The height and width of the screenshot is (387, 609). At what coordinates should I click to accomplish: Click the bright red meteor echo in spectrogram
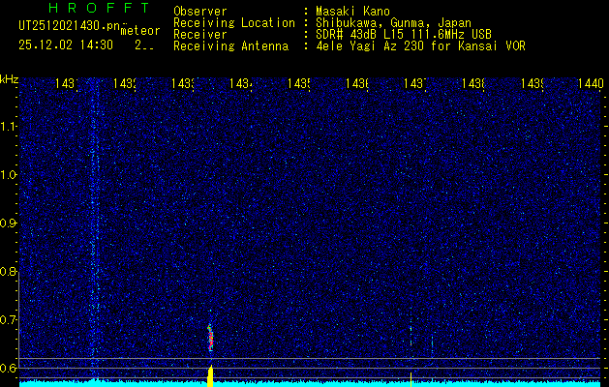point(210,338)
